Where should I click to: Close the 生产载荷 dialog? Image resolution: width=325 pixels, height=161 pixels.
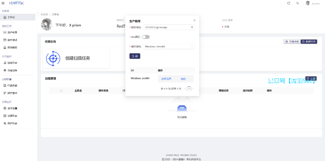point(194,20)
